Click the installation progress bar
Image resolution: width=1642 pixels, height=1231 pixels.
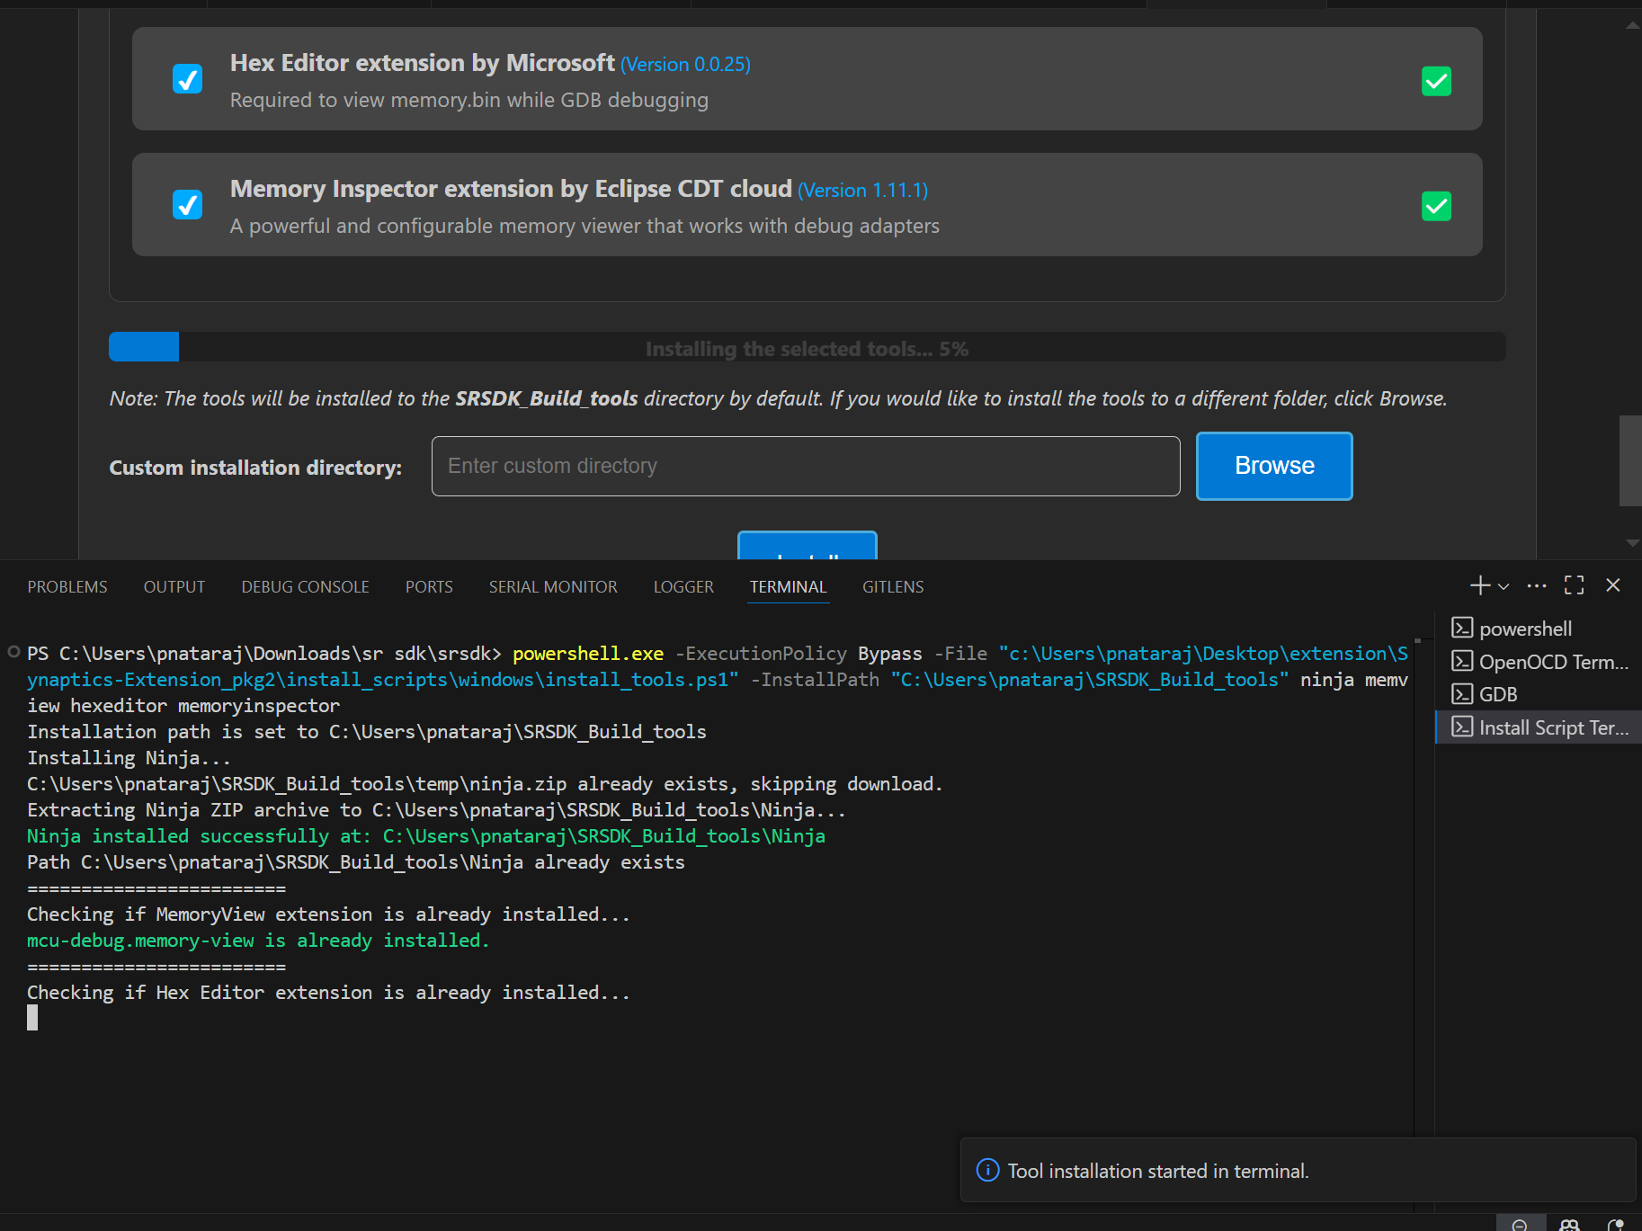807,348
